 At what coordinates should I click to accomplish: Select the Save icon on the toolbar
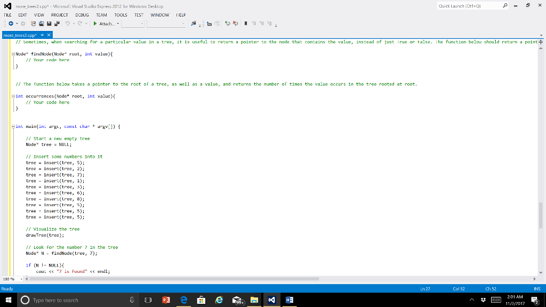point(49,23)
